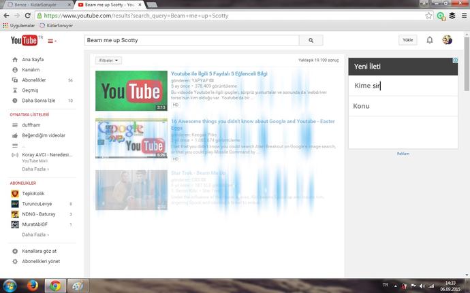
Task: Expand Daha Fazla under Abonelikler
Action: click(35, 235)
